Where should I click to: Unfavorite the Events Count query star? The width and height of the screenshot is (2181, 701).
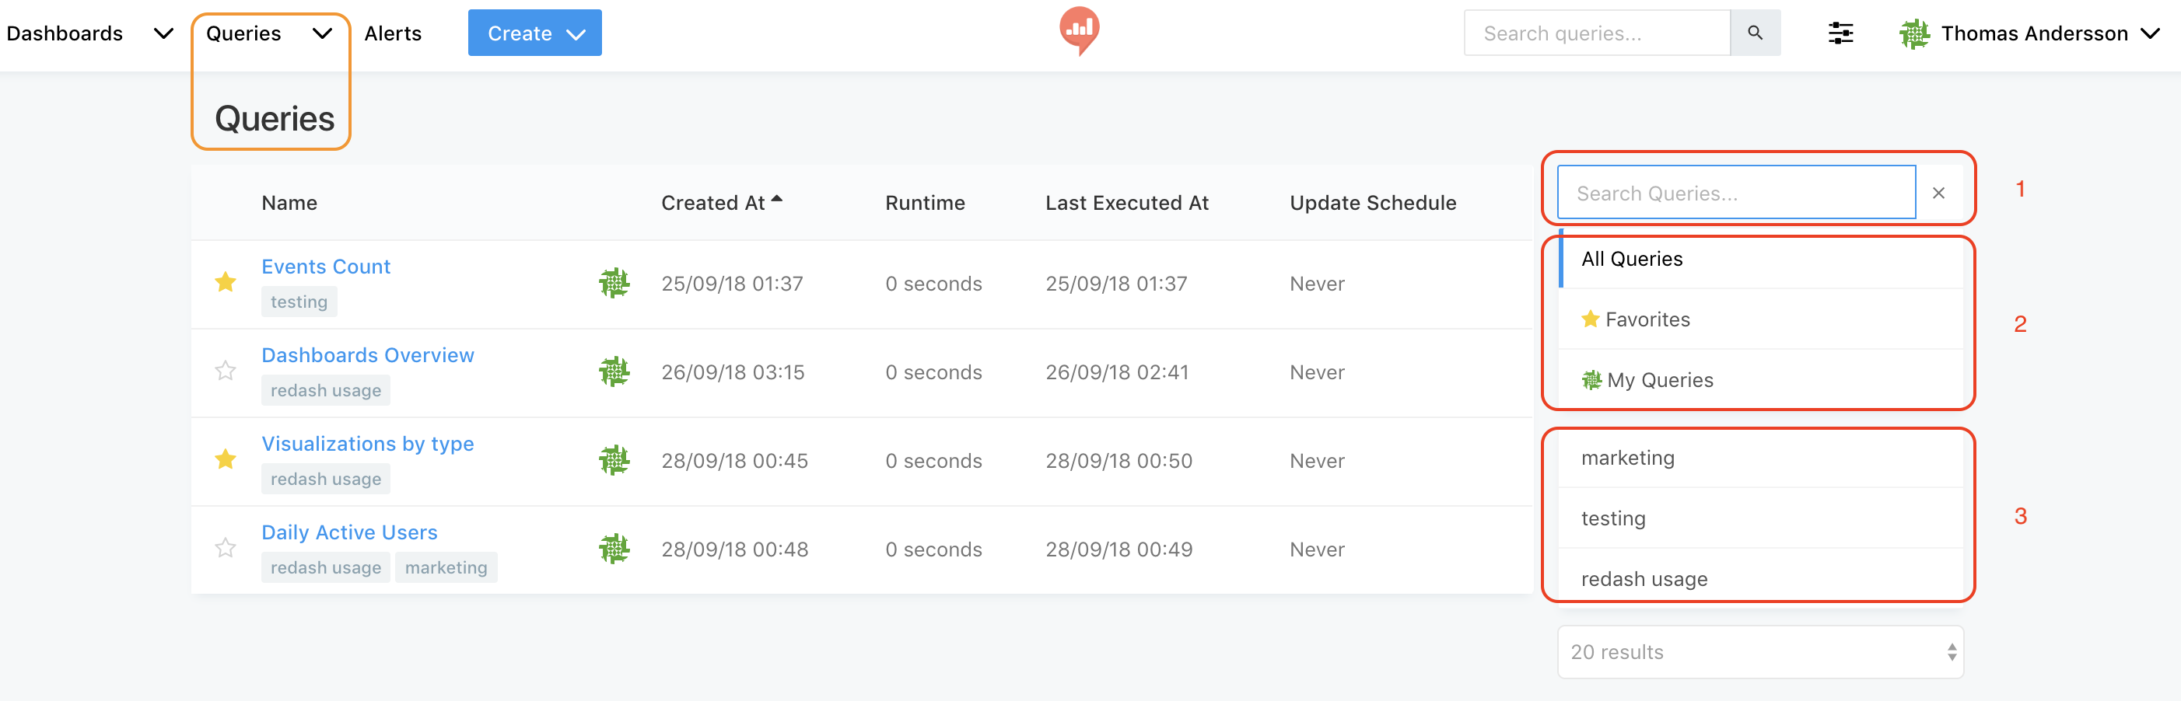226,282
